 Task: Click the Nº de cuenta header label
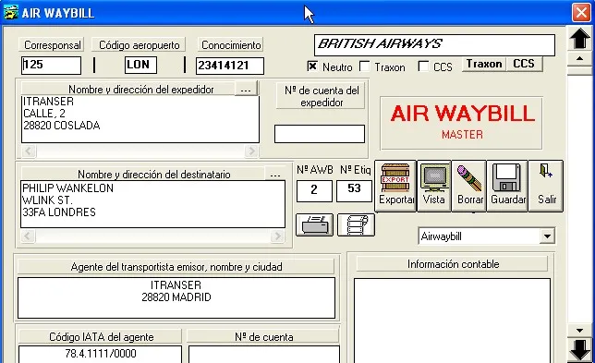pyautogui.click(x=263, y=337)
